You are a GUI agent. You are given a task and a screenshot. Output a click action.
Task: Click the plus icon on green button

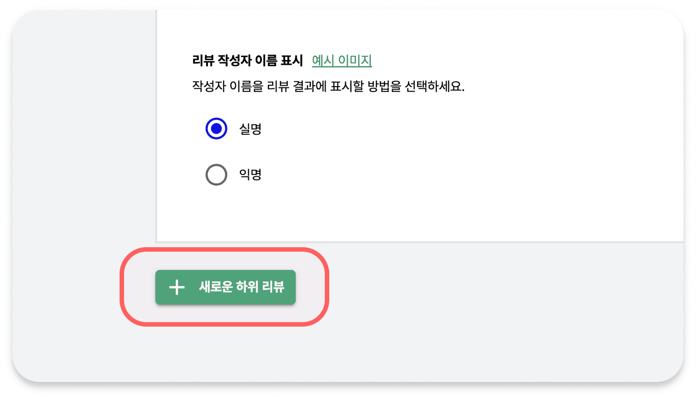(x=177, y=287)
